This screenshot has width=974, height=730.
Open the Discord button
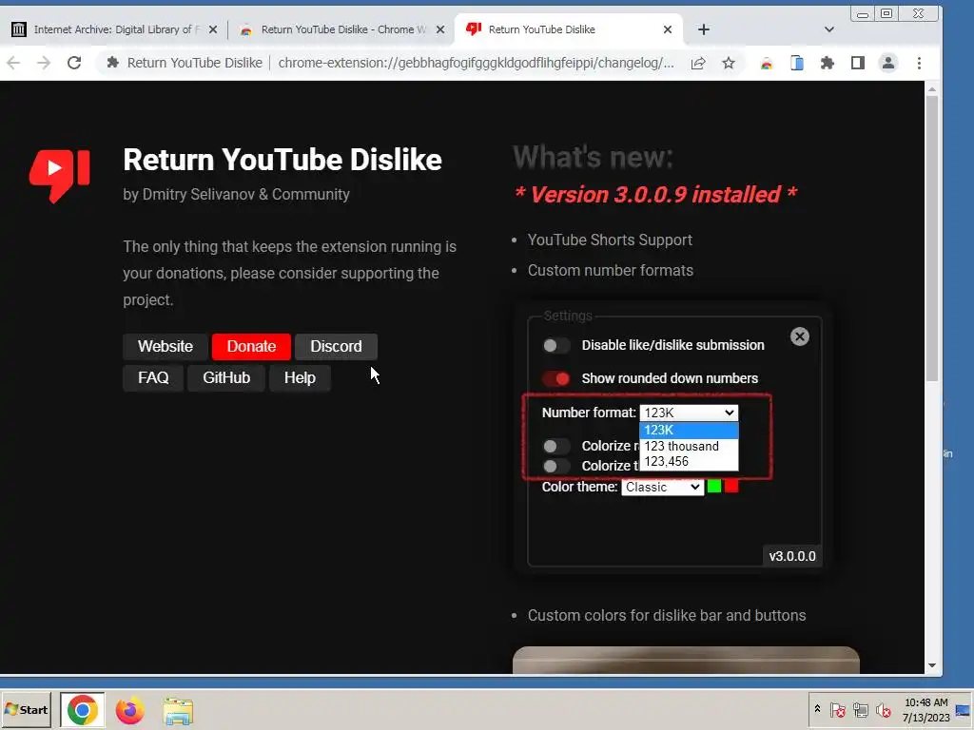336,346
